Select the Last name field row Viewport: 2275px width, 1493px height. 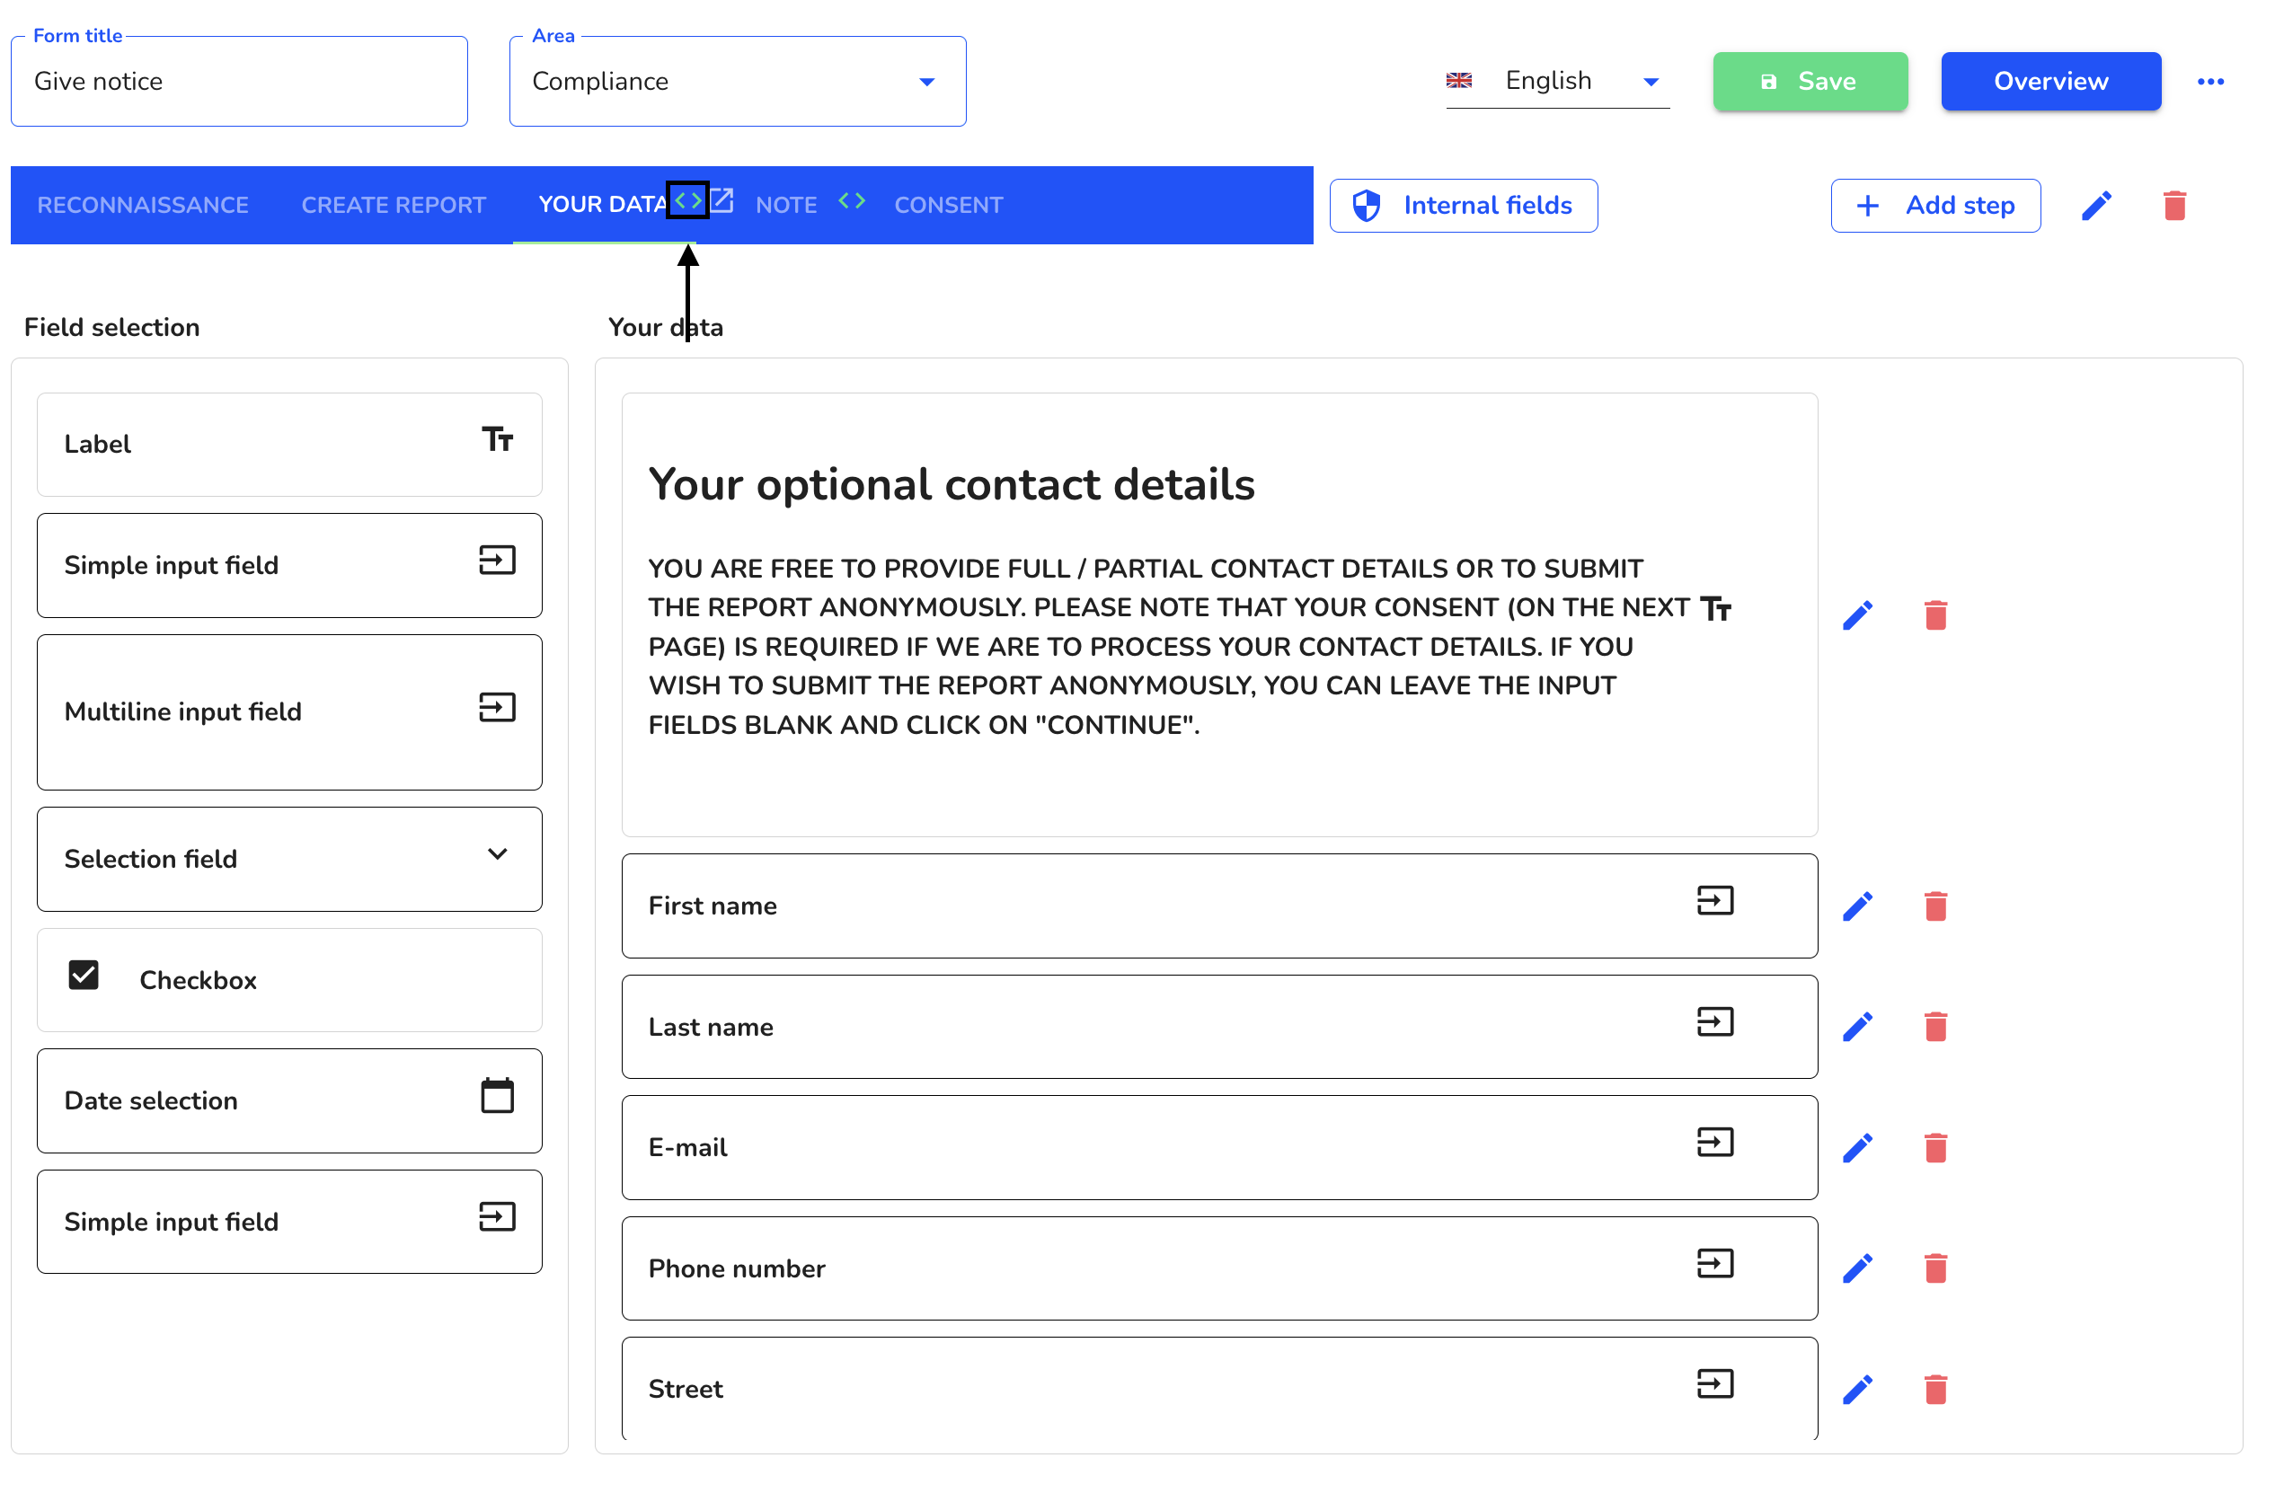[x=1219, y=1027]
